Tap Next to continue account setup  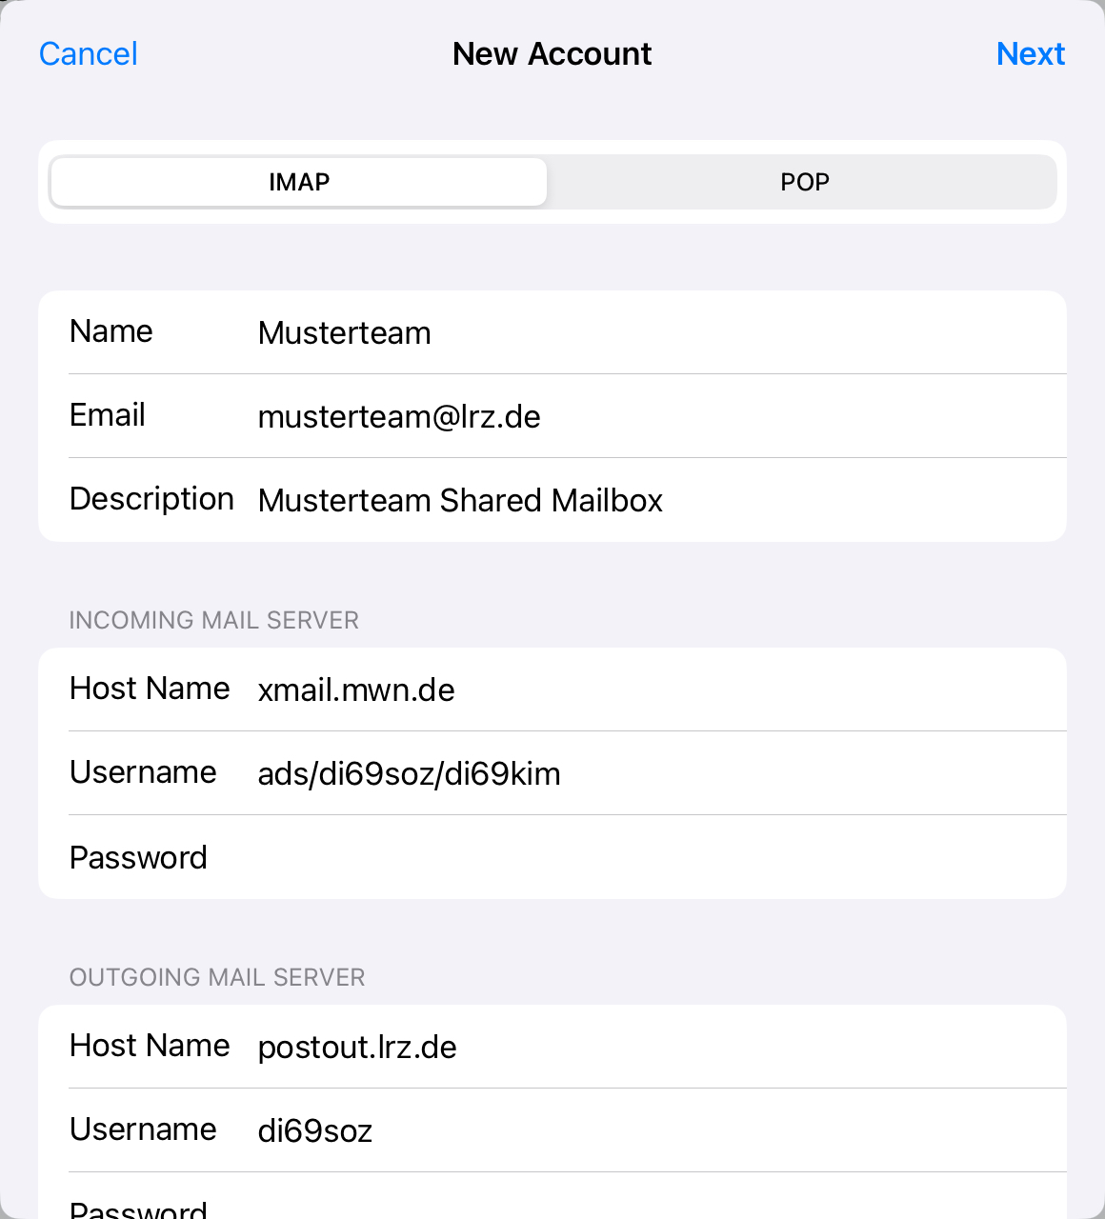point(1030,54)
